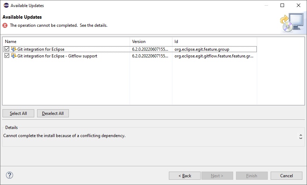Sort the list by the Name column
The height and width of the screenshot is (185, 307).
[x=66, y=42]
